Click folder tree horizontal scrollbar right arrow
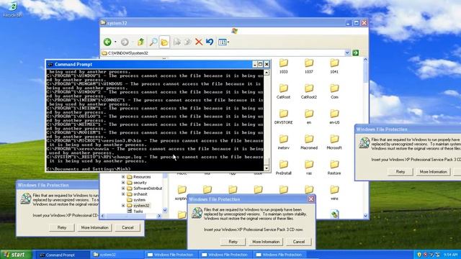Image resolution: width=461 pixels, height=259 pixels. pyautogui.click(x=159, y=216)
